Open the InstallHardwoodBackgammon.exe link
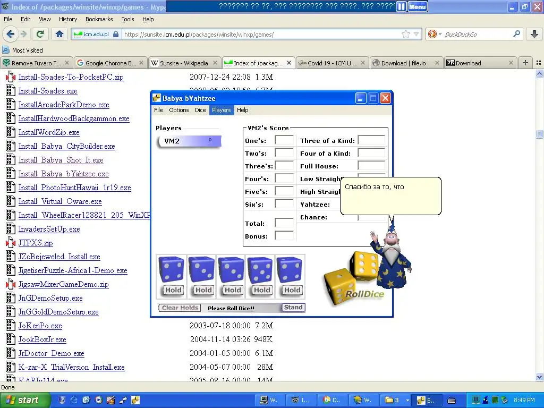 pos(74,118)
